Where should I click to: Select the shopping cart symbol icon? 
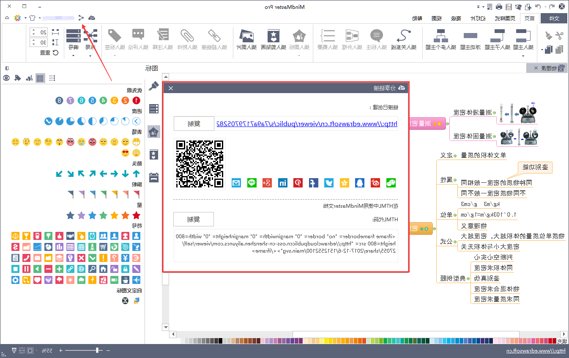pyautogui.click(x=104, y=247)
